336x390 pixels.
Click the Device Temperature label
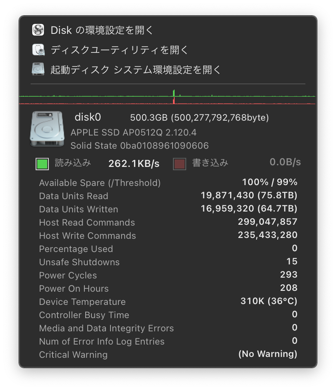tap(82, 302)
